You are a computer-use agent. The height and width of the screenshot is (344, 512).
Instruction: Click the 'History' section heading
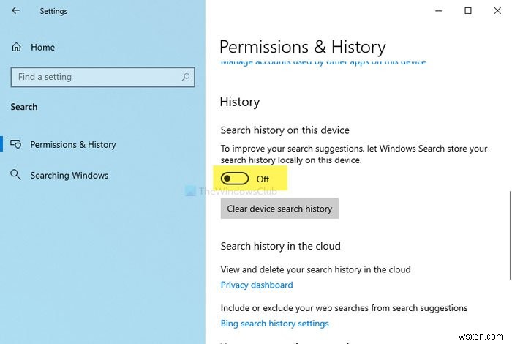pos(240,102)
